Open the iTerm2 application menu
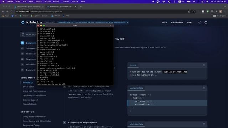Image resolution: width=228 pixels, height=128 pixels. pyautogui.click(x=10, y=1)
